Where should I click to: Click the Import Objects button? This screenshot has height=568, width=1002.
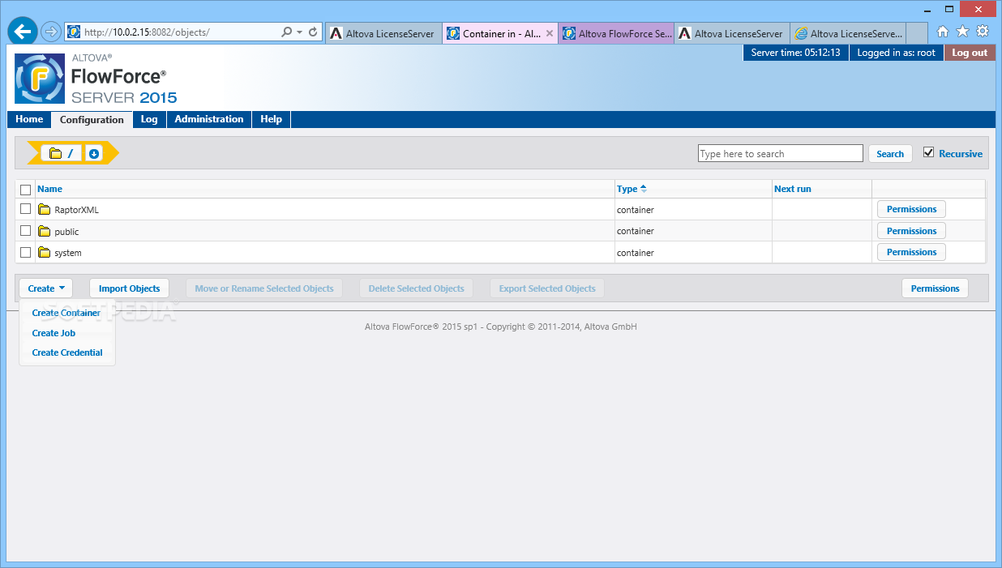point(130,288)
